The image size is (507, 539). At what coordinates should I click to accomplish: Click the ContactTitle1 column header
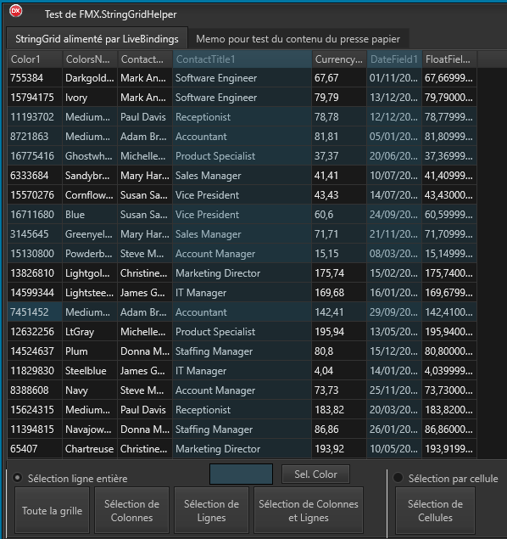(x=242, y=59)
